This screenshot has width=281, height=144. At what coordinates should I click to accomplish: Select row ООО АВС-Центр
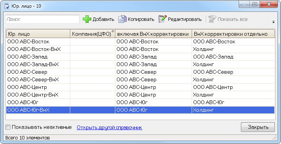(x=140, y=87)
